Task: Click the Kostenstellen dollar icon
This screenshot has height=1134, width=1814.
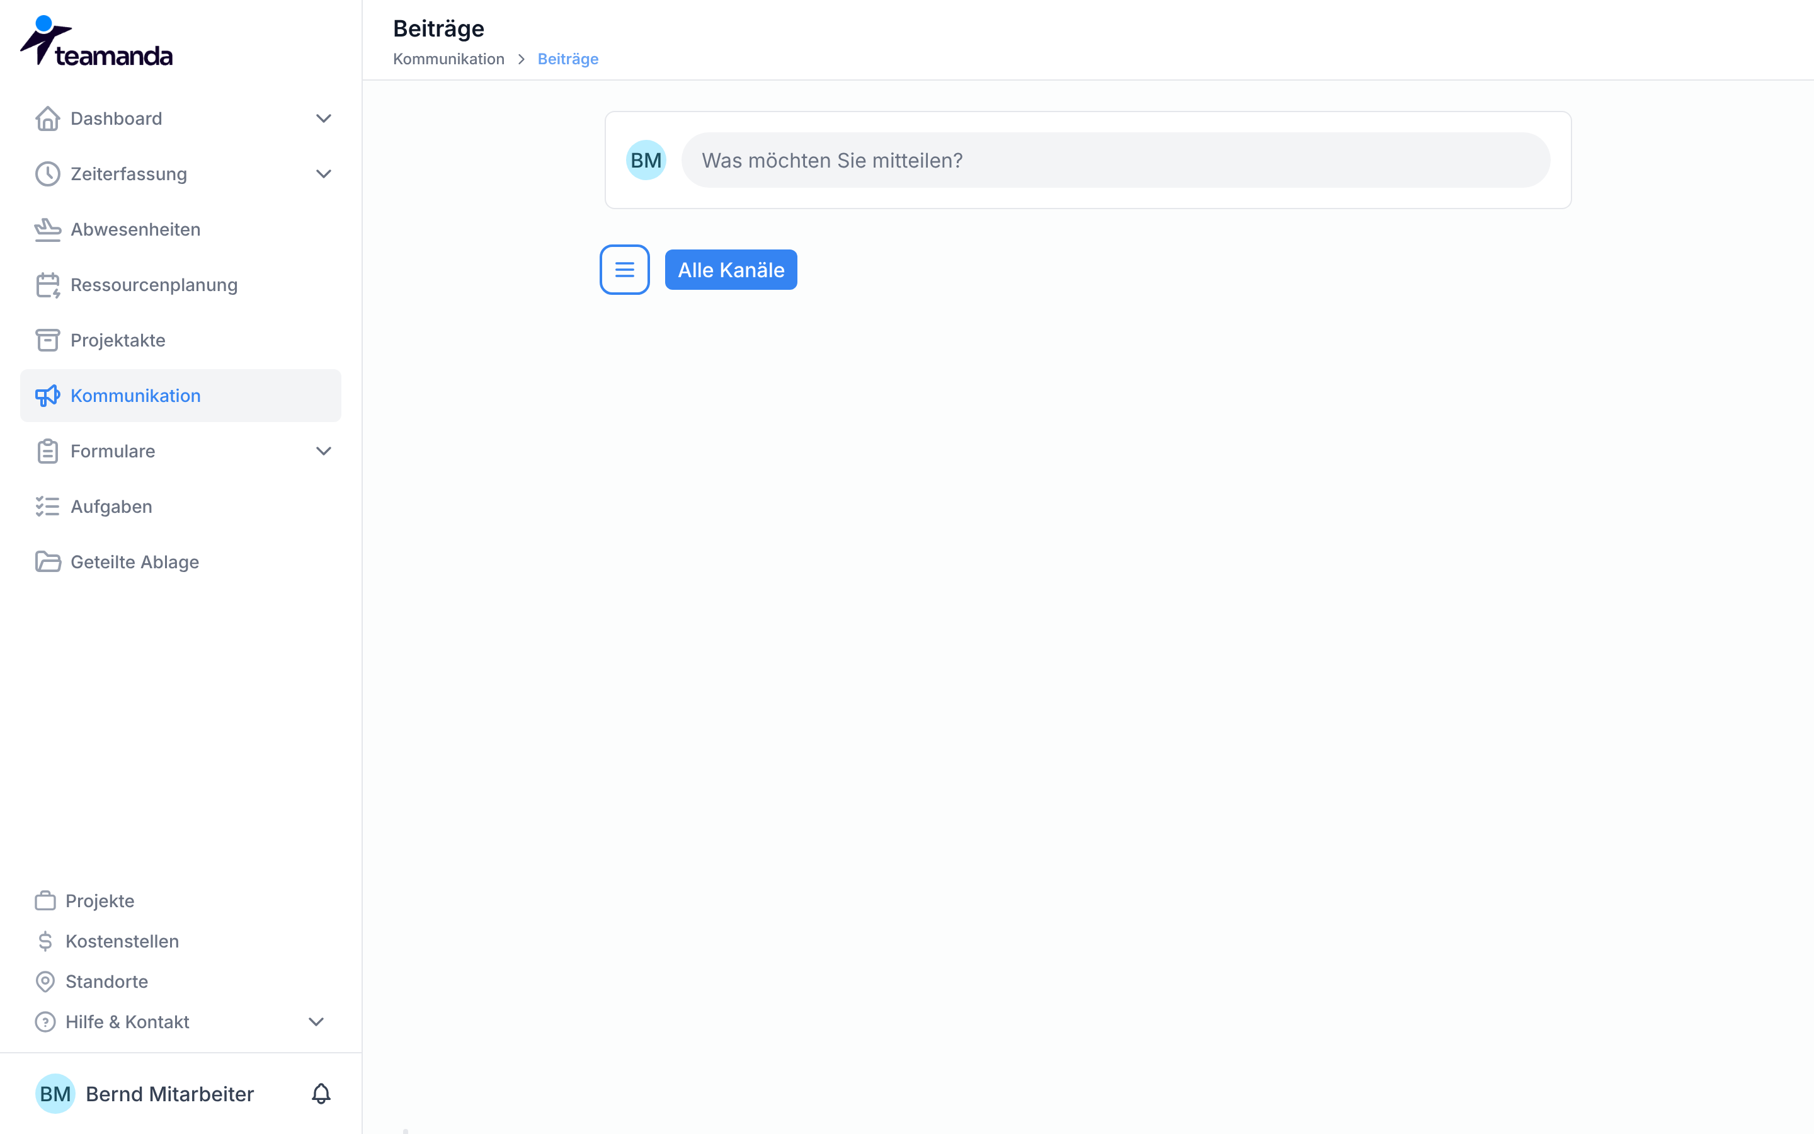Action: pyautogui.click(x=45, y=941)
